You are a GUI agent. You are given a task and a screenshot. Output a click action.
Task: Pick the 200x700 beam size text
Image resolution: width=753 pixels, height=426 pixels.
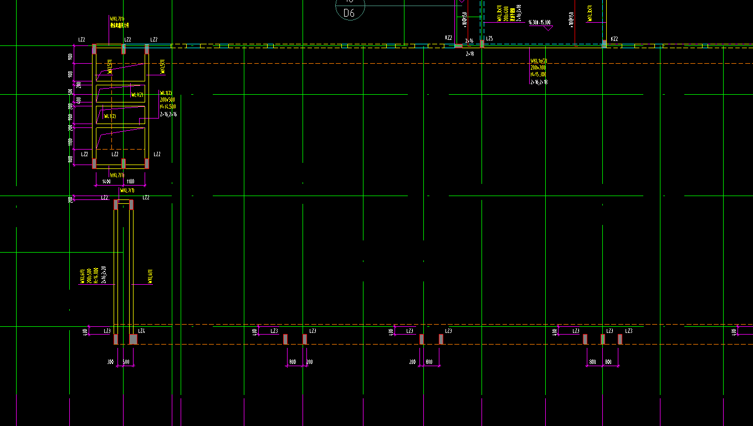point(538,68)
